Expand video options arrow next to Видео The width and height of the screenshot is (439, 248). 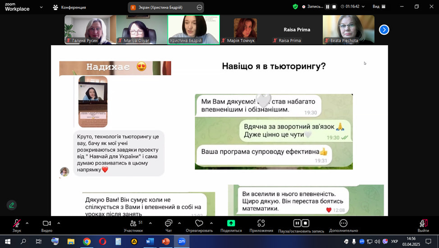point(59,223)
